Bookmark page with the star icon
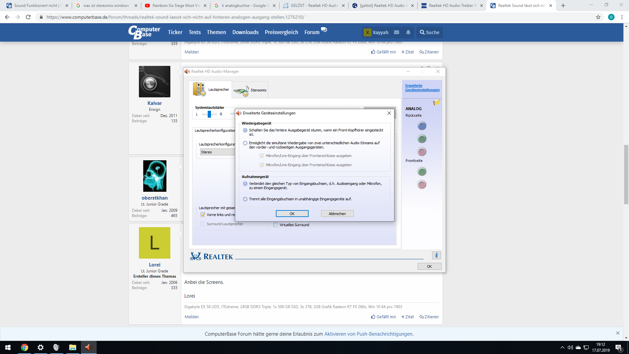This screenshot has height=354, width=629. (x=598, y=17)
